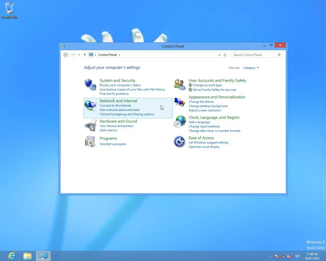Click Change desktop background
The width and height of the screenshot is (326, 261).
click(208, 106)
